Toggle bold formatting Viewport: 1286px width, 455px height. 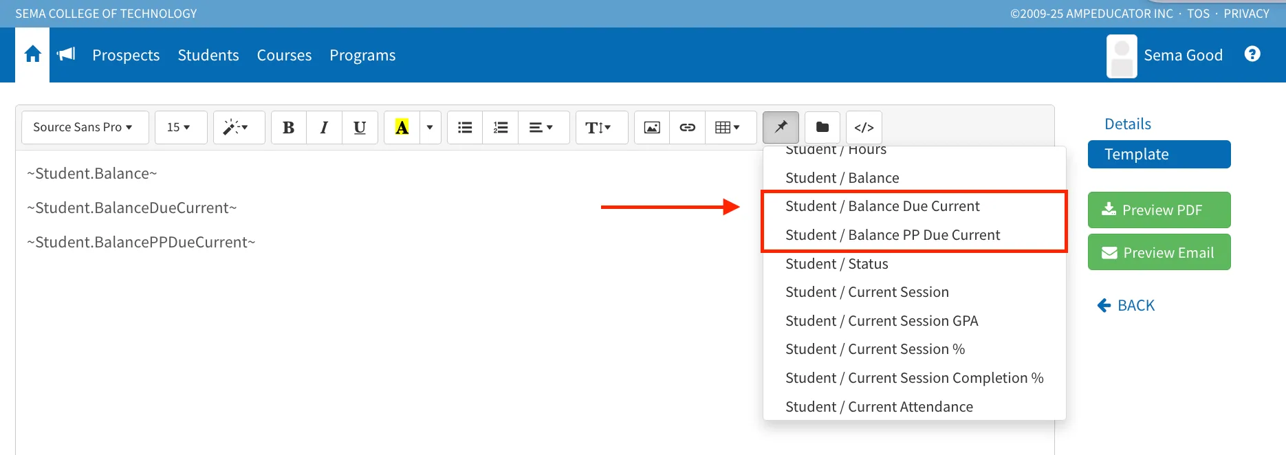289,127
